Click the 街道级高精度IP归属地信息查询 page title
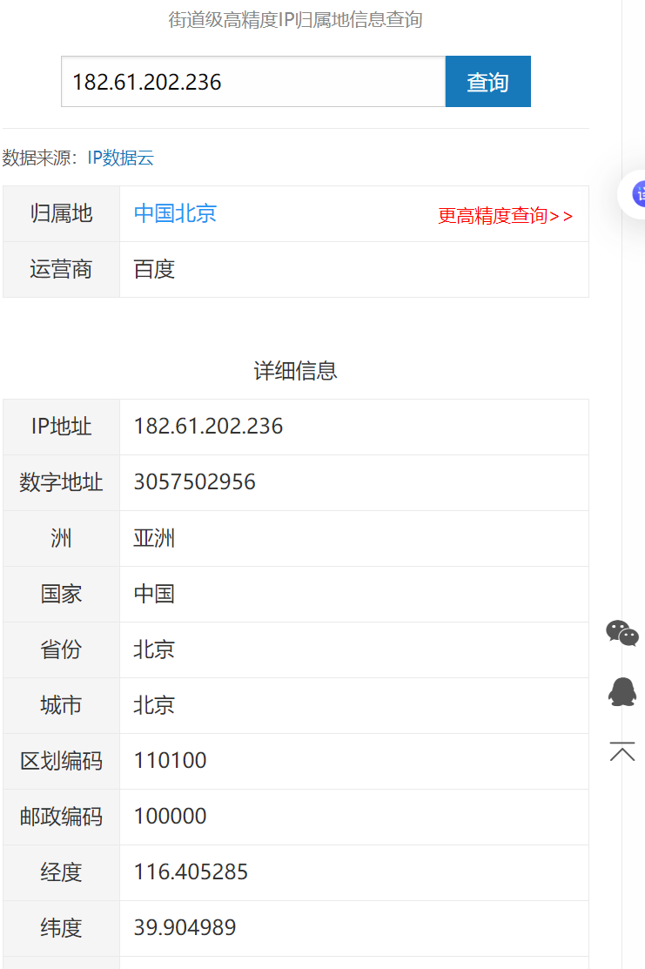Viewport: 645px width, 969px height. (295, 20)
